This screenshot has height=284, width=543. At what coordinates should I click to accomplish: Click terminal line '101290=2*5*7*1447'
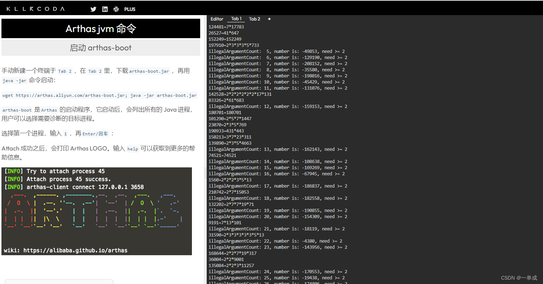(230, 119)
